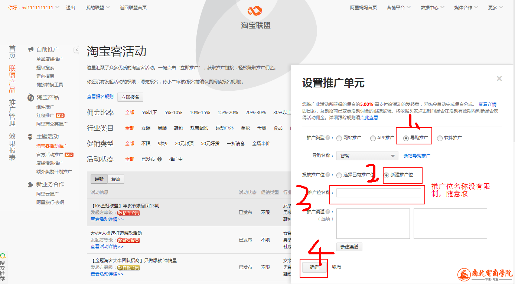
Task: Go to 首页 in left navigation
Action: click(12, 52)
